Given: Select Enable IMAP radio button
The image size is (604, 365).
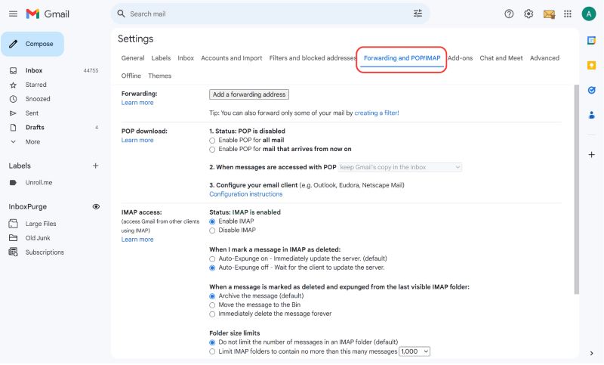Looking at the screenshot, I should pyautogui.click(x=212, y=221).
